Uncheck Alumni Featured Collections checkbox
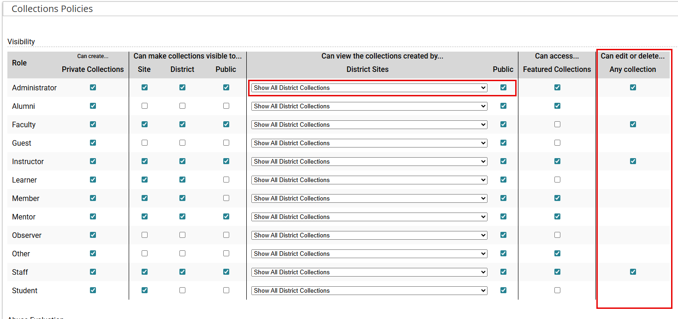Screen dimensions: 678x319 tap(558, 106)
